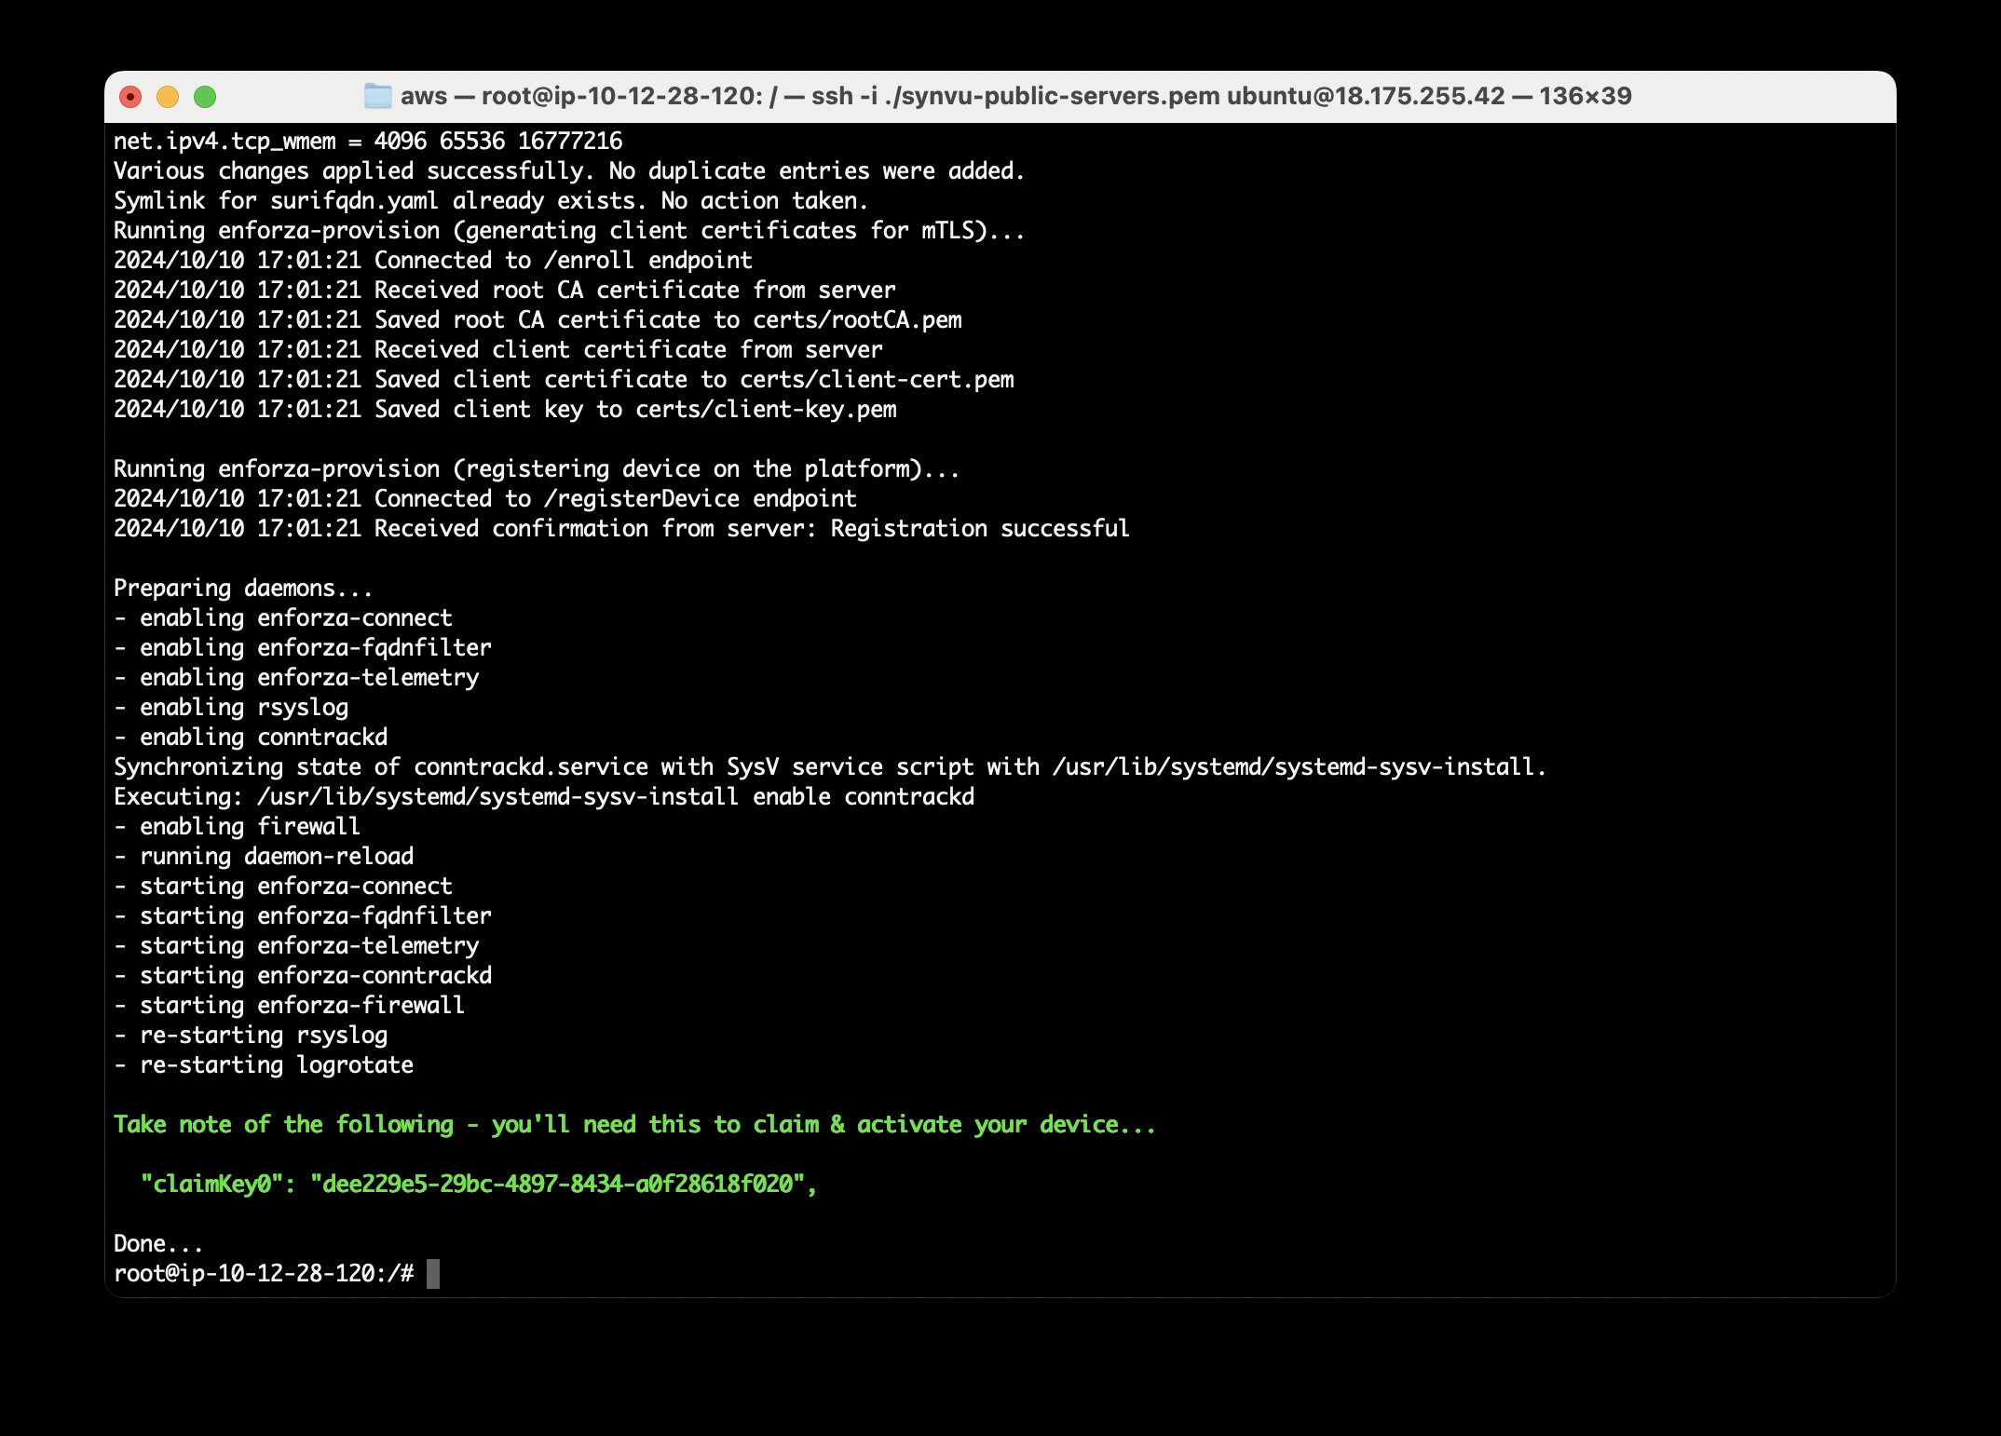Click the line "starting enforza-conntrackd"
Screen dimensions: 2001x1436
coord(303,976)
